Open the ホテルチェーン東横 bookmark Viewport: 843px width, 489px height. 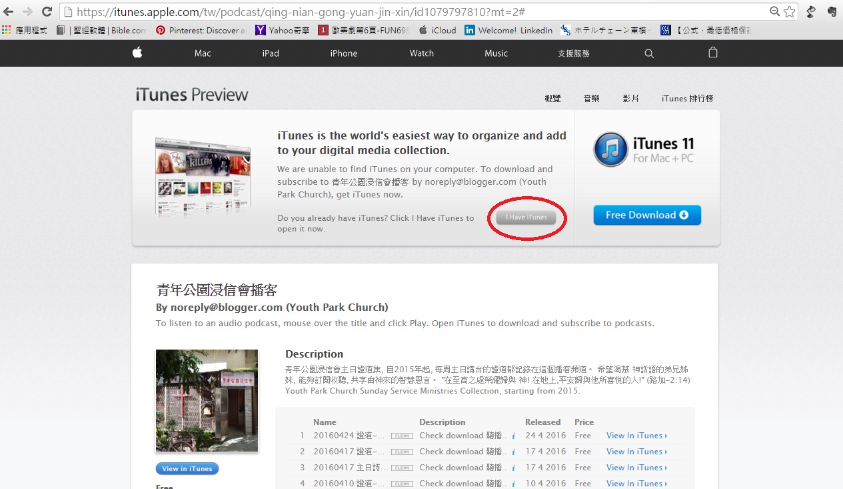[x=607, y=30]
